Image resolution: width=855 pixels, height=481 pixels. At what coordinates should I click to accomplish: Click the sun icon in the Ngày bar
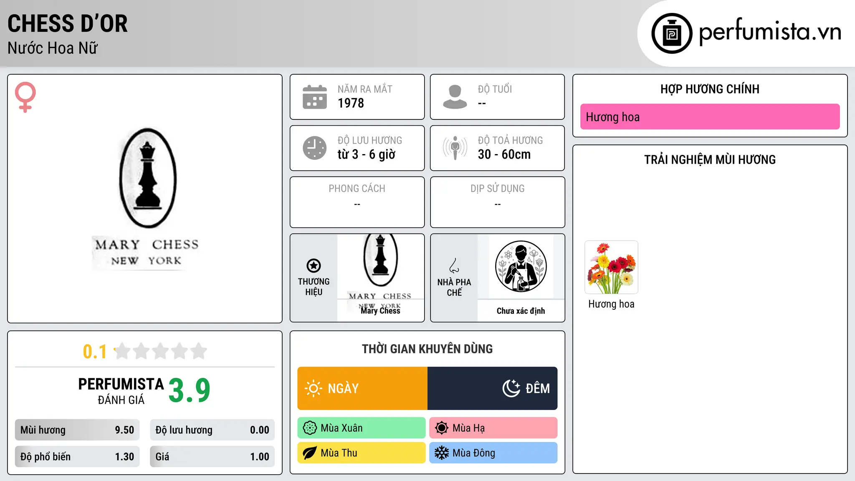pos(313,388)
